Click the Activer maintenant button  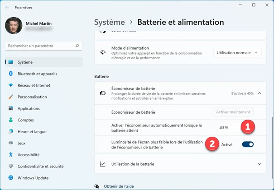click(233, 112)
